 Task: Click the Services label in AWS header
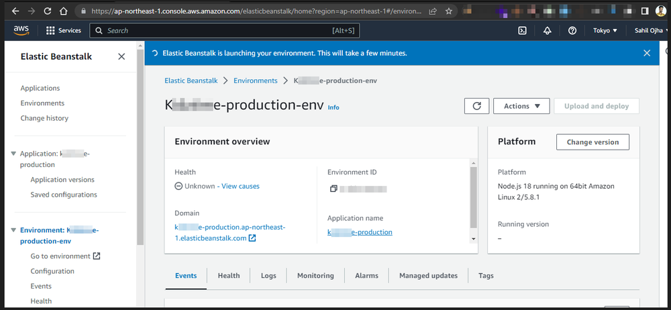70,30
